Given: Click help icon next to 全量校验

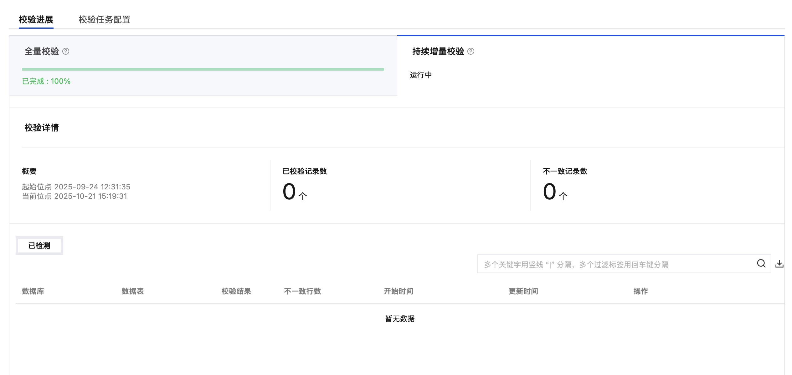Looking at the screenshot, I should [x=66, y=51].
